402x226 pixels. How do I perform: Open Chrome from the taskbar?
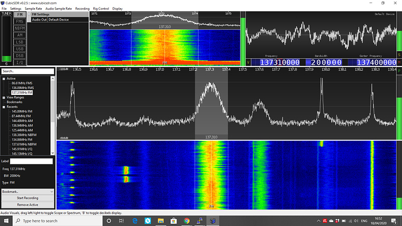coord(186,221)
